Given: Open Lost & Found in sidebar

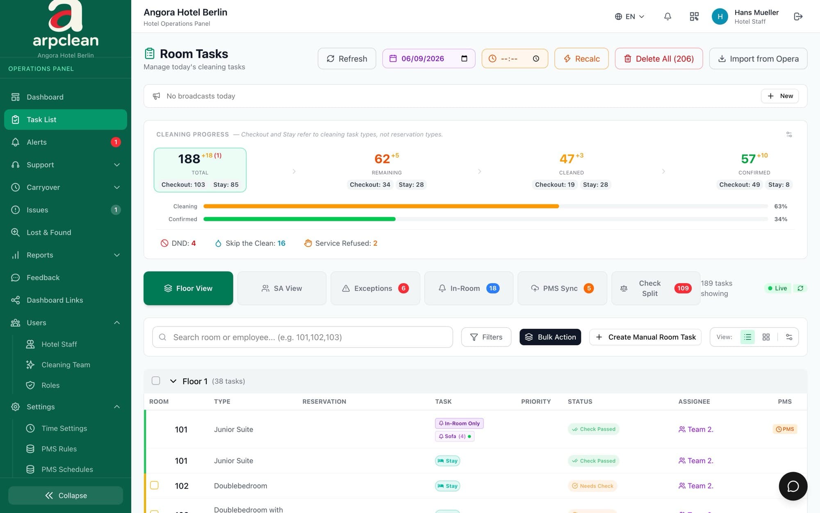Looking at the screenshot, I should 66,232.
